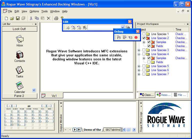Image resolution: width=192 pixels, height=139 pixels.
Task: Click the Open folder toolbar icon
Action: click(12, 18)
